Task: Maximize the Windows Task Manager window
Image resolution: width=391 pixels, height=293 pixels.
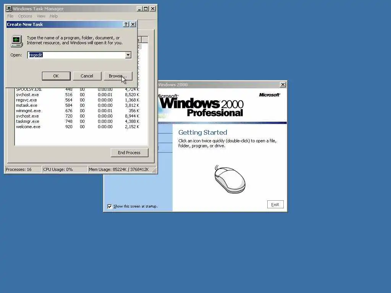Action: pos(145,9)
